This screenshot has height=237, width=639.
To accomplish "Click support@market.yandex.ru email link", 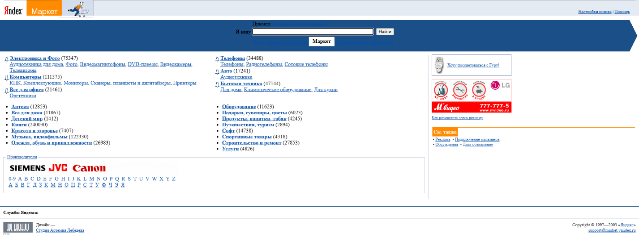I will (x=612, y=231).
